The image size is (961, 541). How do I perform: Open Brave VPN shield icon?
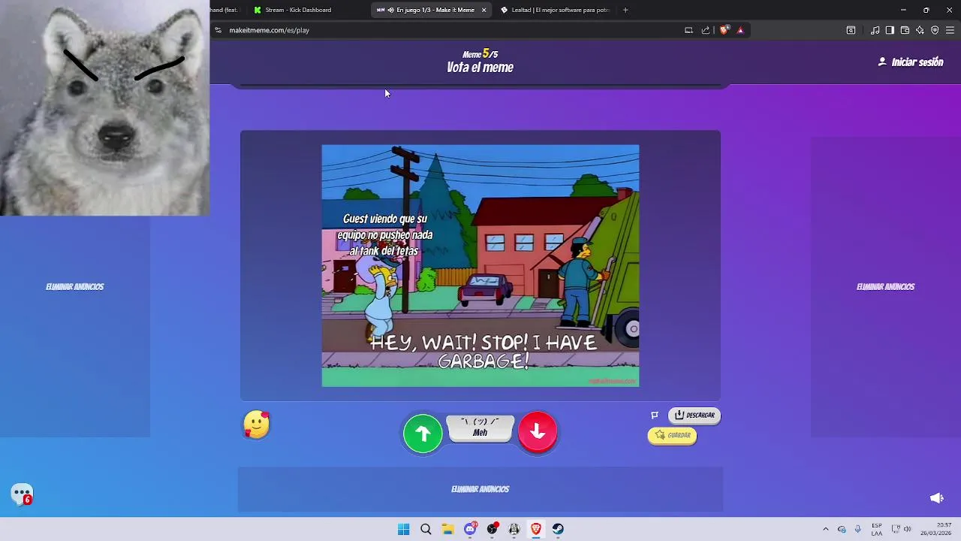[x=935, y=30]
